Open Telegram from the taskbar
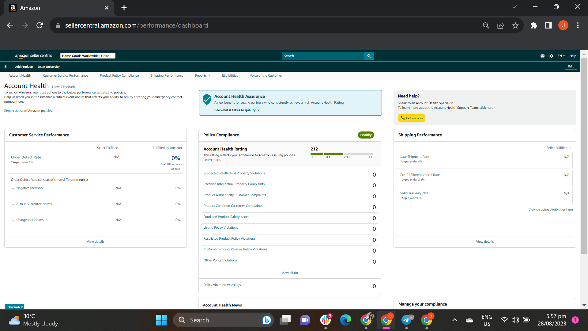The image size is (588, 331). click(407, 320)
